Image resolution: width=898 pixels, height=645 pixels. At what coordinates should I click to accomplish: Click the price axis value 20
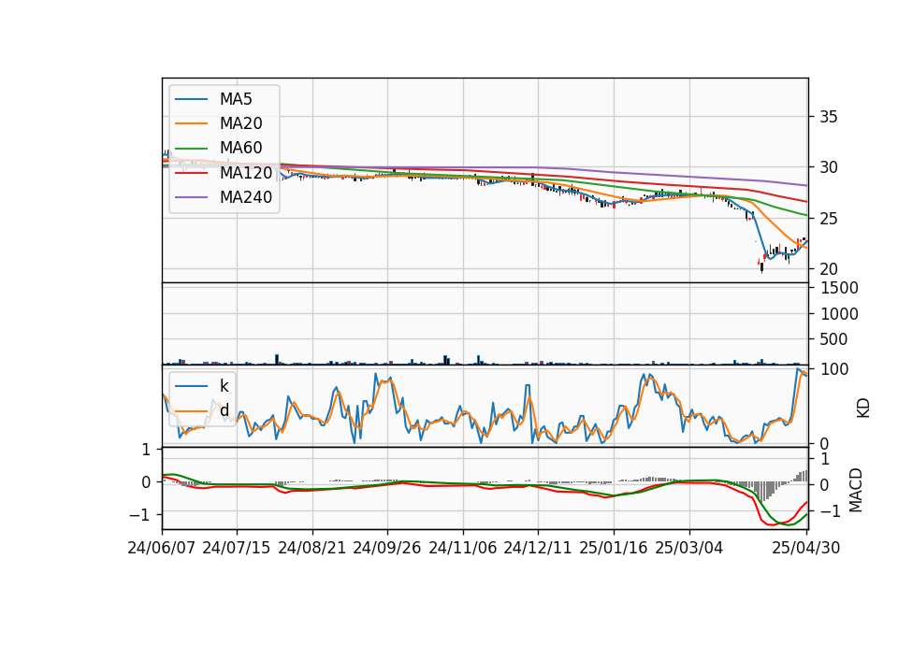[828, 269]
